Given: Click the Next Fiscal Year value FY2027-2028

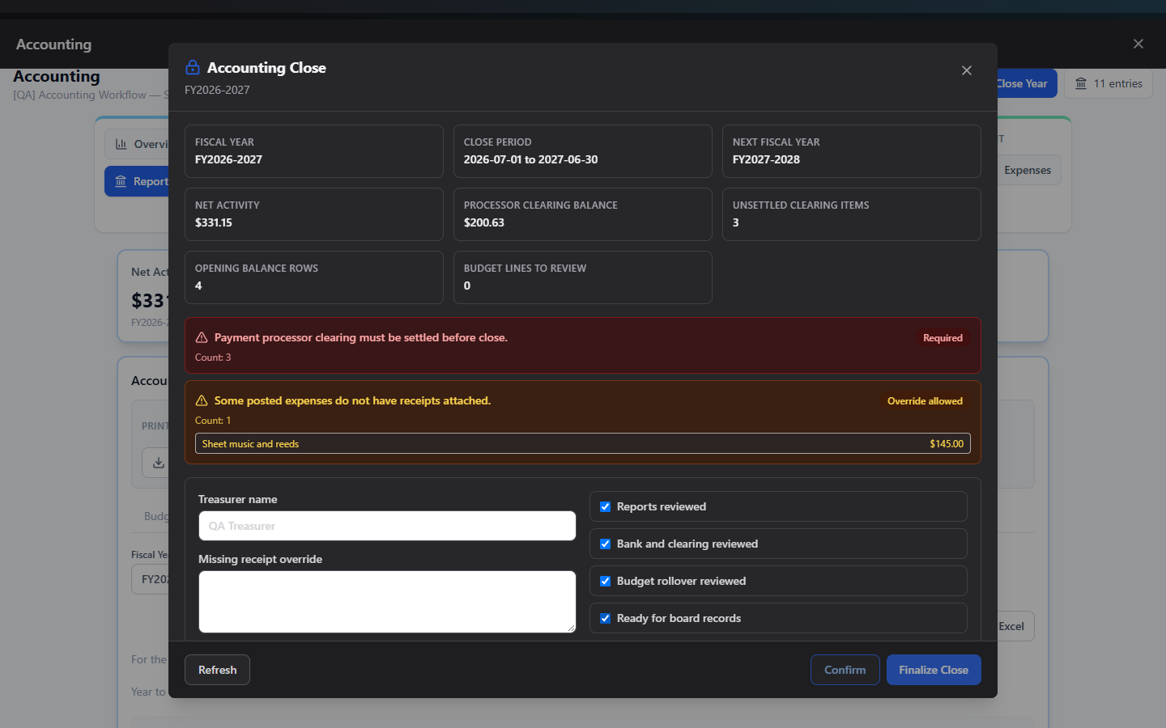Looking at the screenshot, I should coord(766,159).
